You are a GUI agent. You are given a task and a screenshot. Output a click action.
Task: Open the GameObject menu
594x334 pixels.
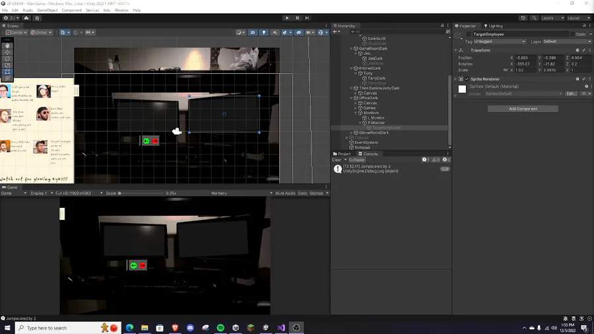[x=47, y=11]
